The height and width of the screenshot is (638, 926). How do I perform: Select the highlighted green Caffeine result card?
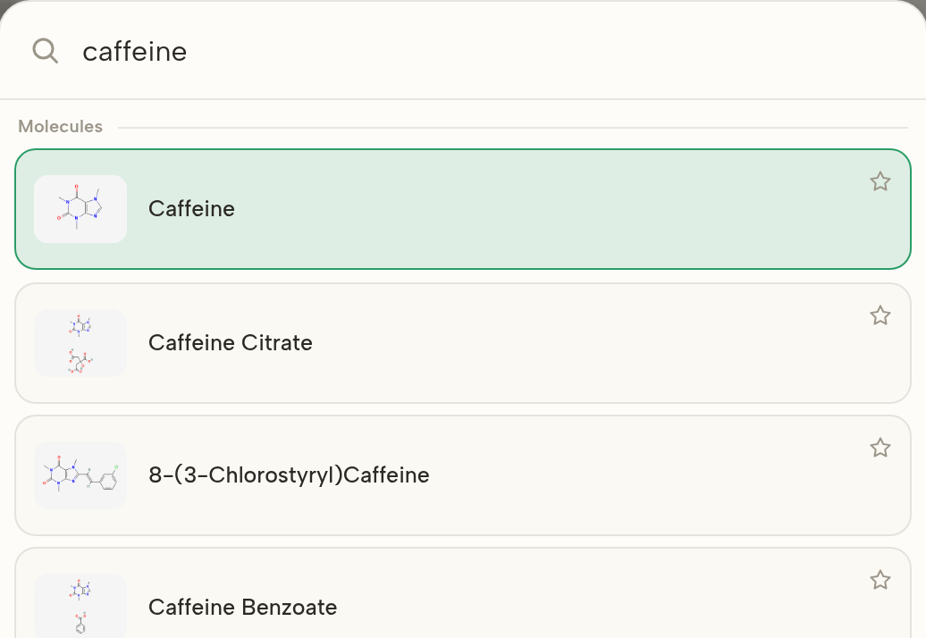pyautogui.click(x=463, y=209)
